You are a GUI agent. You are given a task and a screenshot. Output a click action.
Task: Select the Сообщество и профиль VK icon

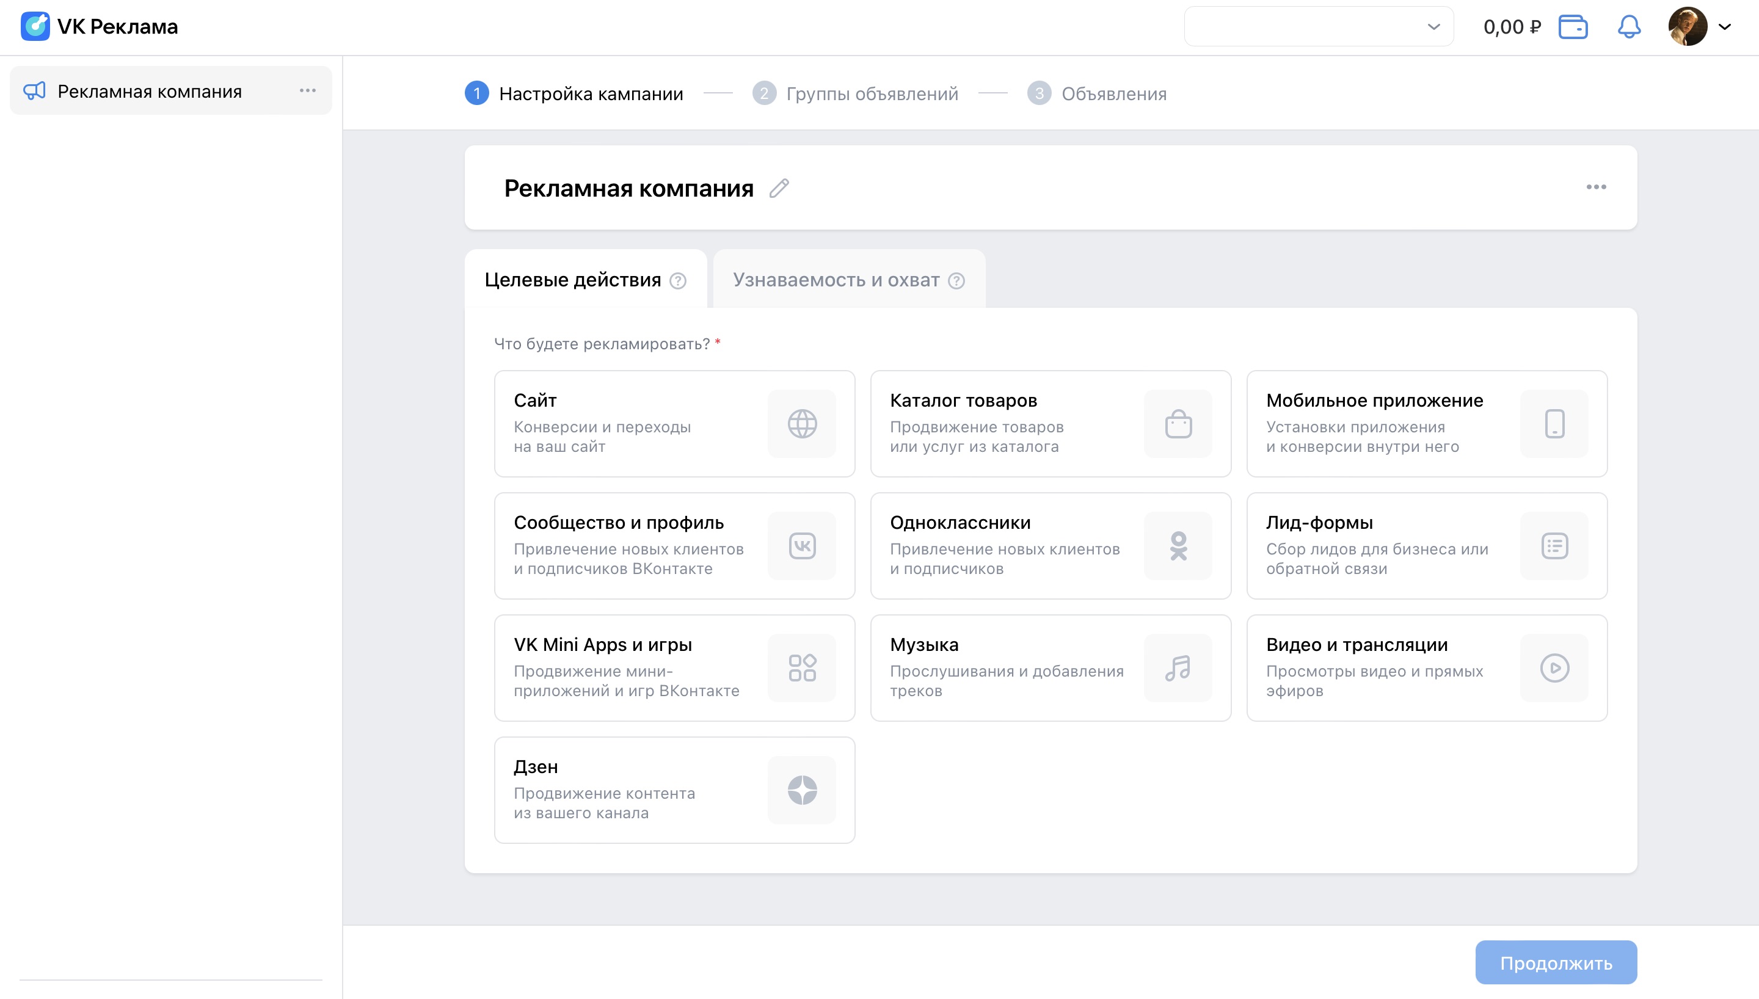(802, 546)
